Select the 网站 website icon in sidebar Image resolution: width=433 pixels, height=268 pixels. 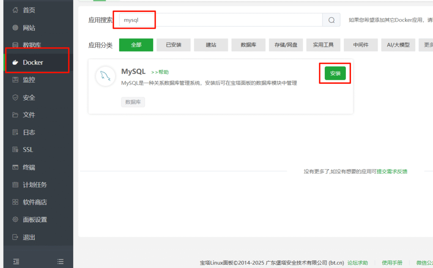[x=16, y=27]
